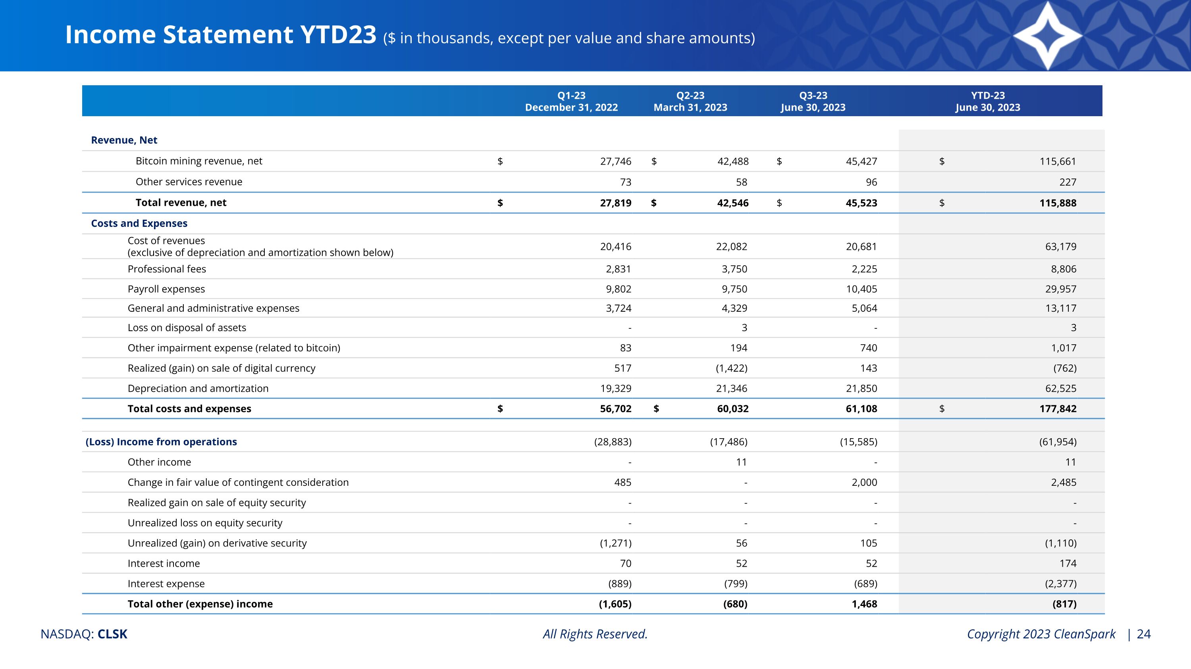Screen dimensions: 1191x669
Task: Click the Realized (gain) on sale of digital currency label
Action: coord(222,368)
